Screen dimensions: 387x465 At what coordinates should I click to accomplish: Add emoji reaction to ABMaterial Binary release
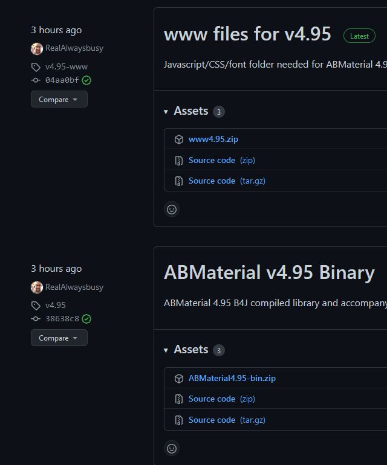172,448
